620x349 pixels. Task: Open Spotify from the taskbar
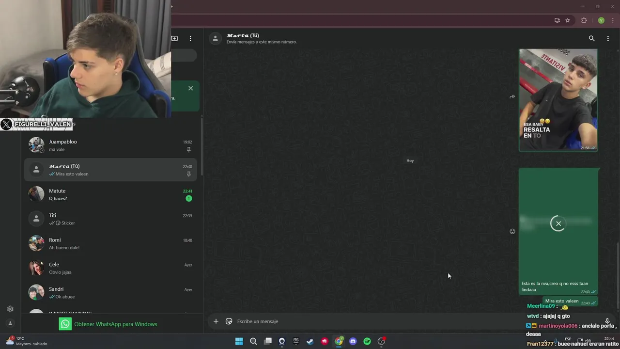coord(367,341)
